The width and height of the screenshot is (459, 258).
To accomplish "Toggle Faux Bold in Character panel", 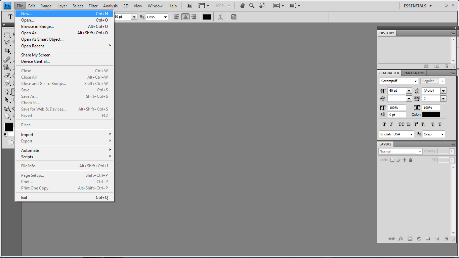I will pyautogui.click(x=384, y=124).
